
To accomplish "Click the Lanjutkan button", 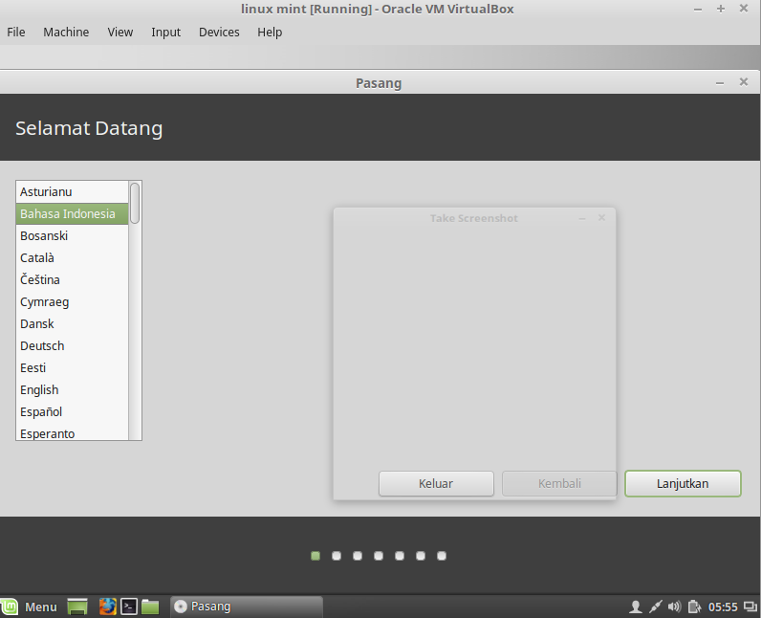I will [x=683, y=483].
